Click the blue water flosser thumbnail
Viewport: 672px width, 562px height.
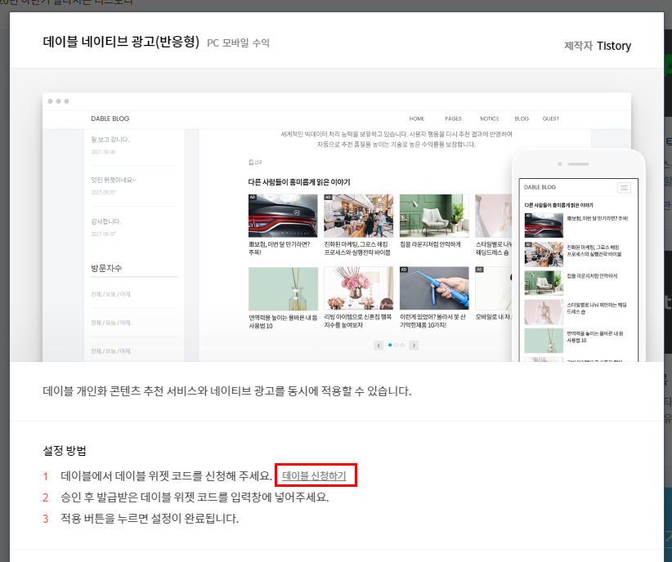pos(434,288)
